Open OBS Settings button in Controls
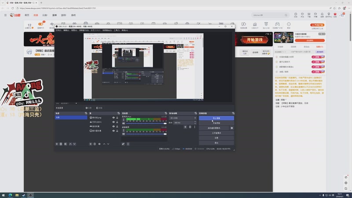Image resolution: width=352 pixels, height=198 pixels. point(216,138)
